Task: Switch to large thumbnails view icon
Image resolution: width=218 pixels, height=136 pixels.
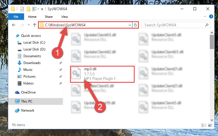Action: [x=210, y=125]
